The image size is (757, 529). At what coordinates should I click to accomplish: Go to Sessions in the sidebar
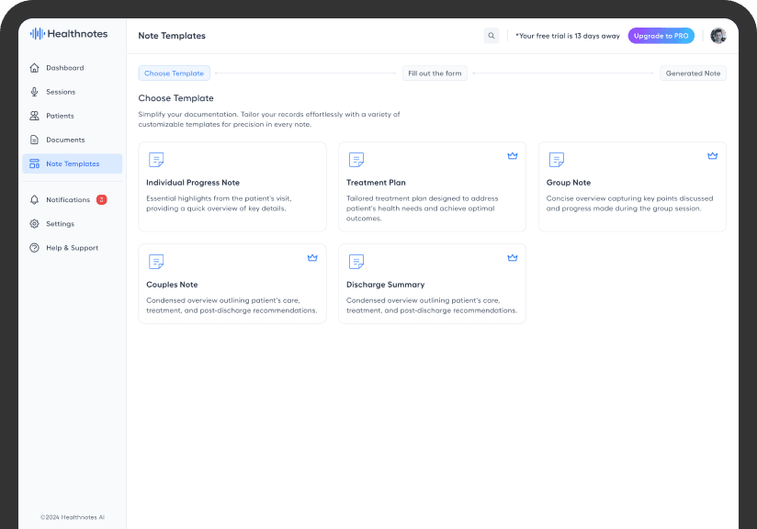[61, 92]
